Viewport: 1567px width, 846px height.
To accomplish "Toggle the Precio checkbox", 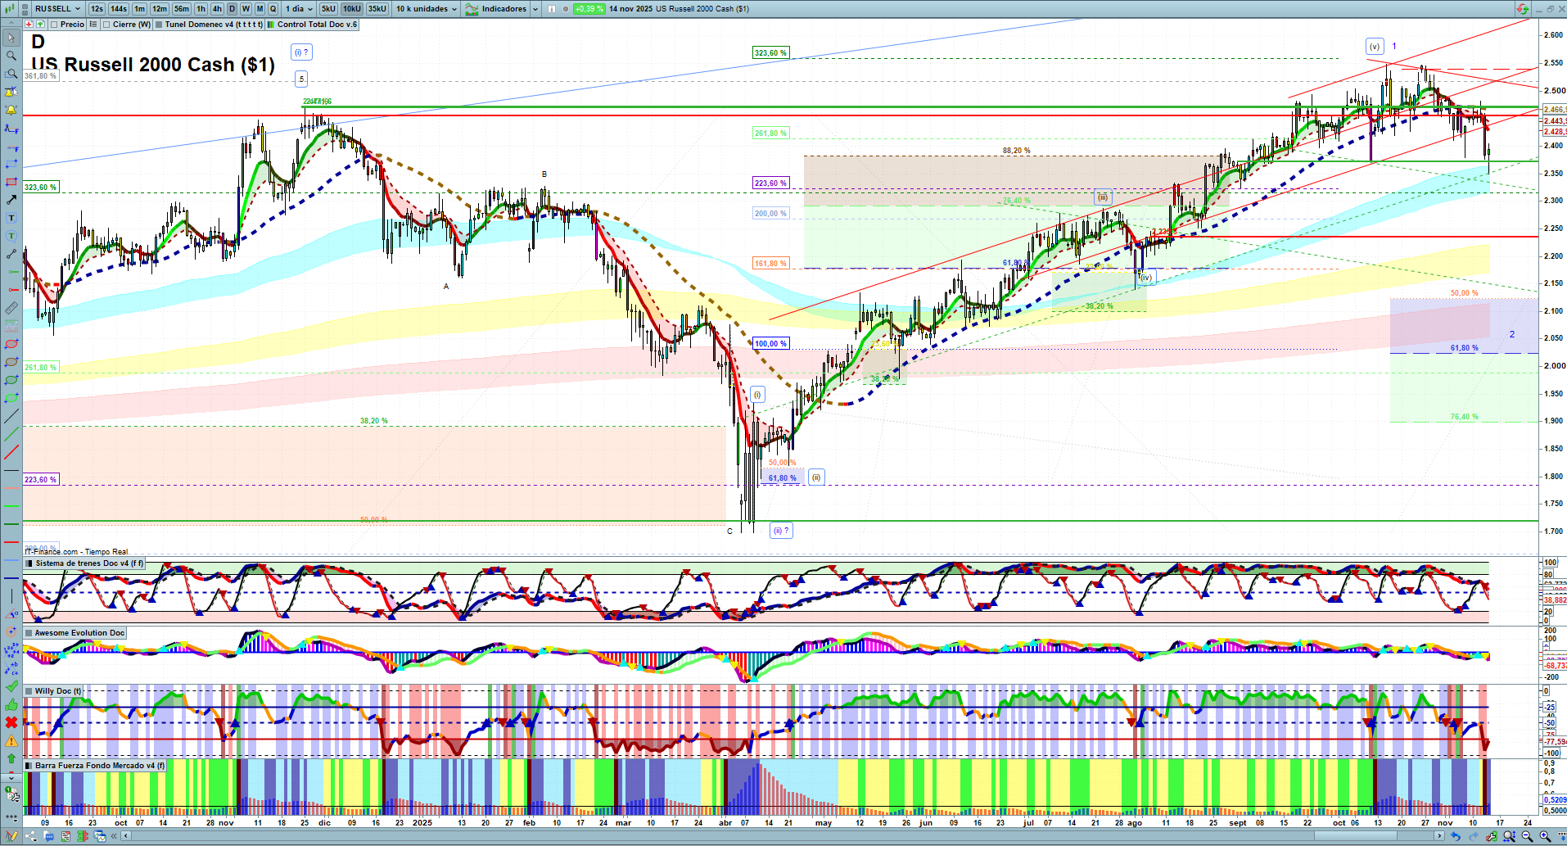I will pyautogui.click(x=56, y=25).
